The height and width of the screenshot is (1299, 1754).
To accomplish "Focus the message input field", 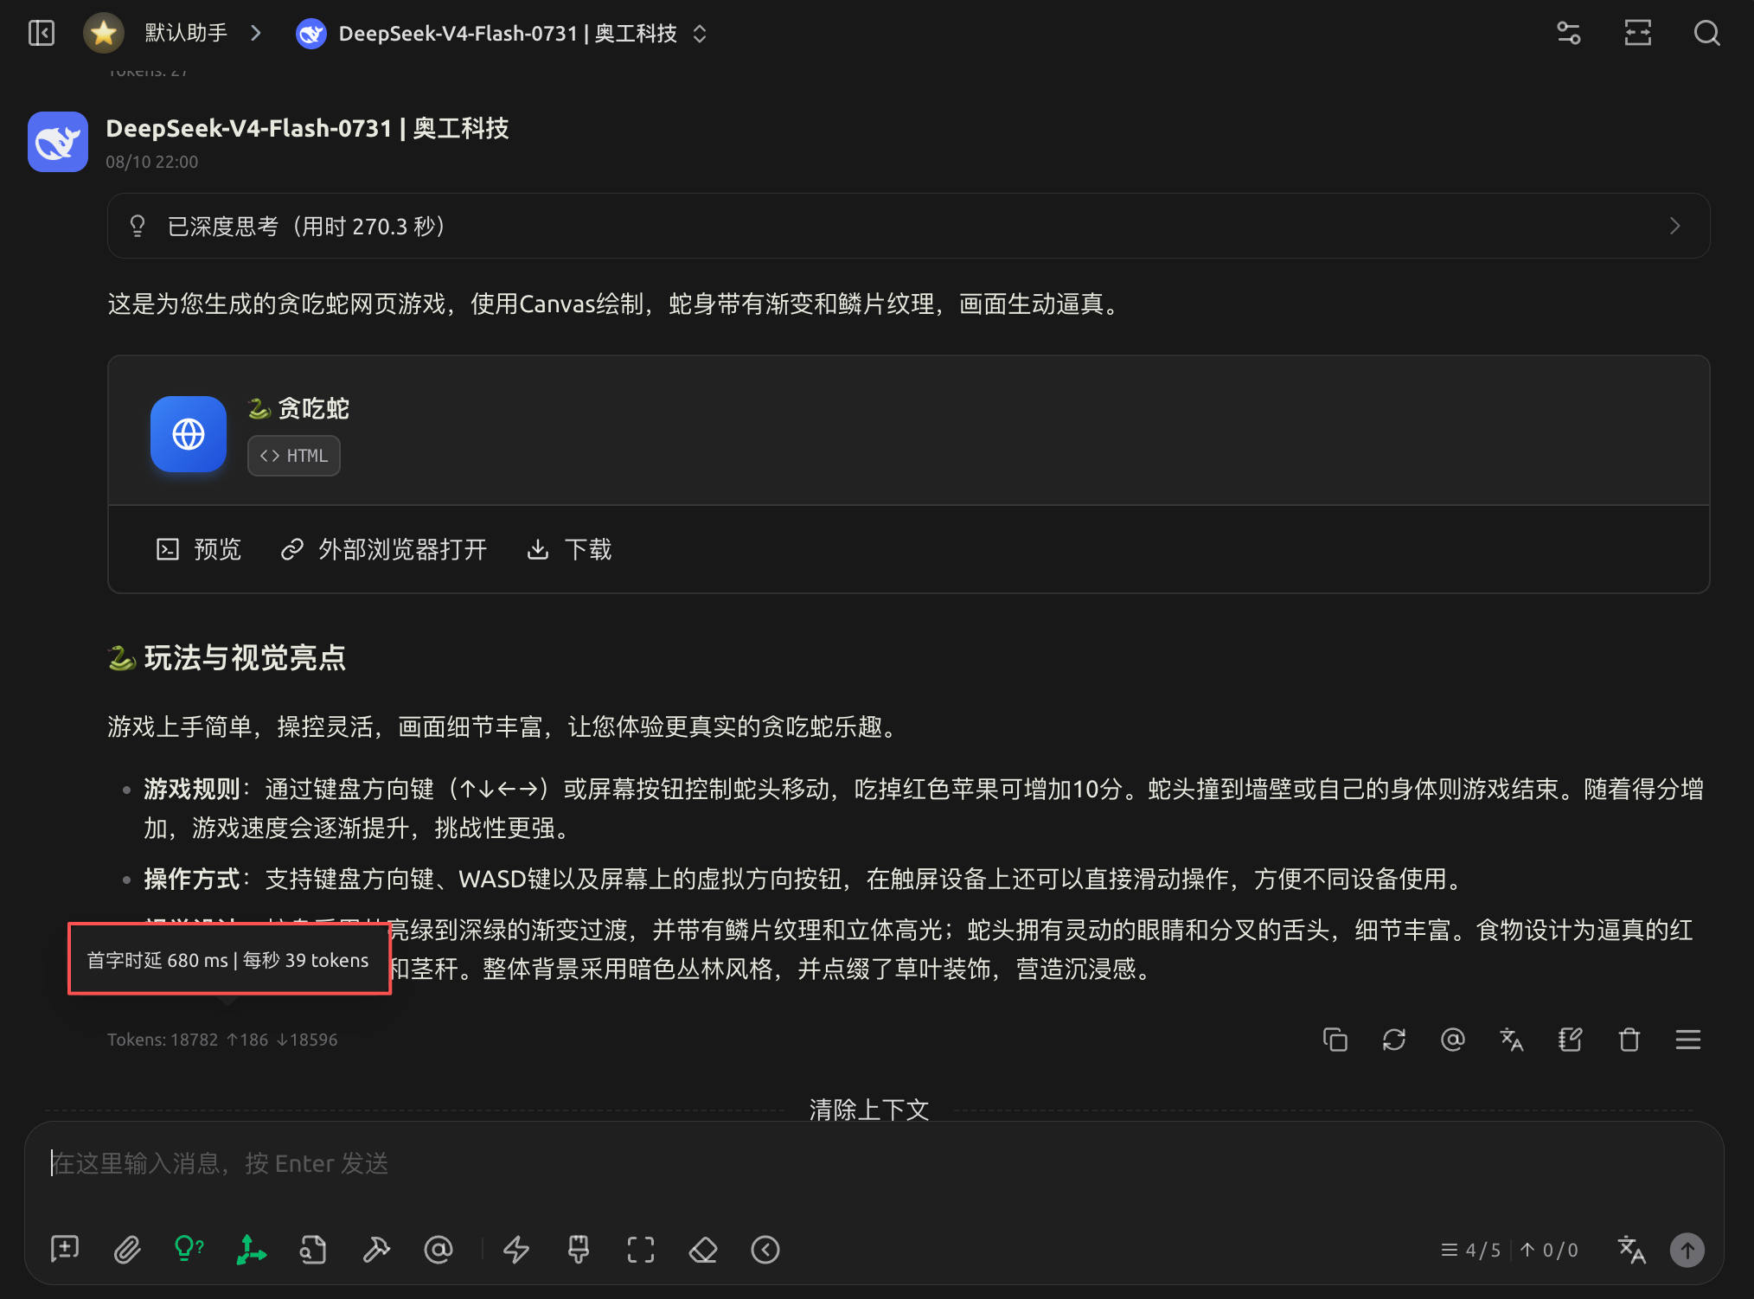I will coord(874,1163).
